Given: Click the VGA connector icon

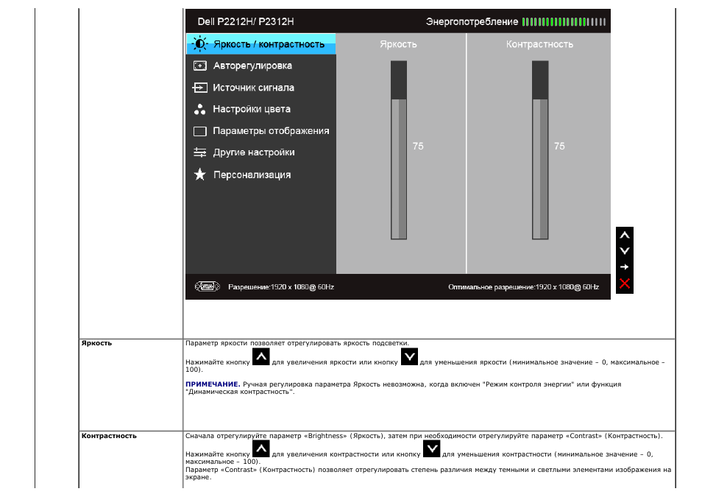Looking at the screenshot, I should tap(208, 286).
